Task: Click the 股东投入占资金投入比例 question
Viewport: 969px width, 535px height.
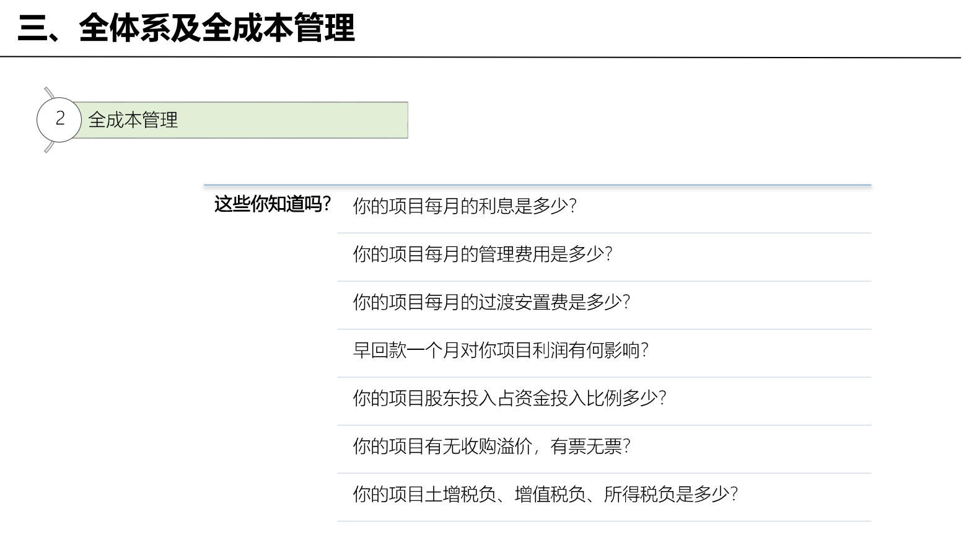Action: tap(509, 398)
